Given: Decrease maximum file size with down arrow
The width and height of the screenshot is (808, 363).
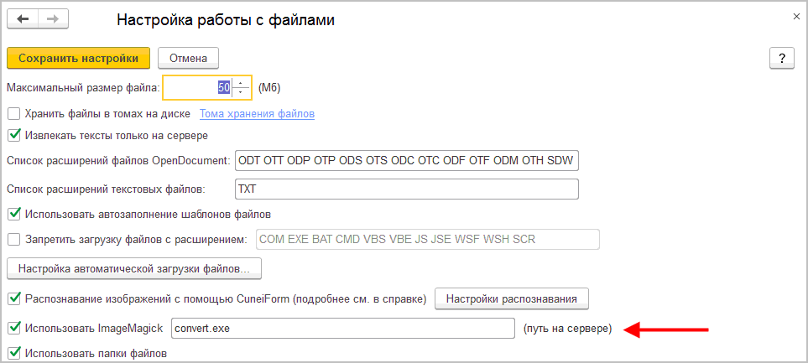Looking at the screenshot, I should (x=241, y=91).
